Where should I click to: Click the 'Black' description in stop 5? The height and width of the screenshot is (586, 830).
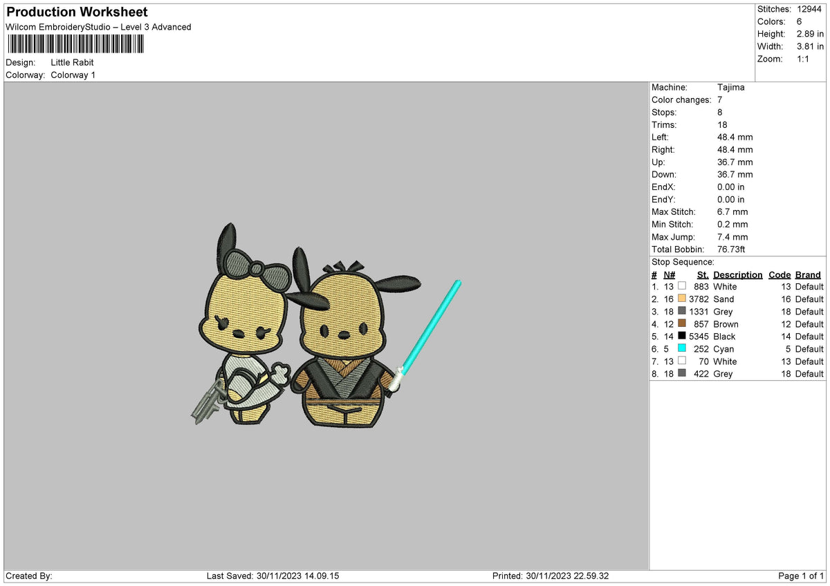pos(724,336)
